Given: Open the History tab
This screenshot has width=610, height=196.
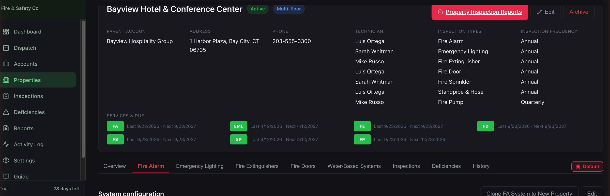Looking at the screenshot, I should [x=481, y=166].
